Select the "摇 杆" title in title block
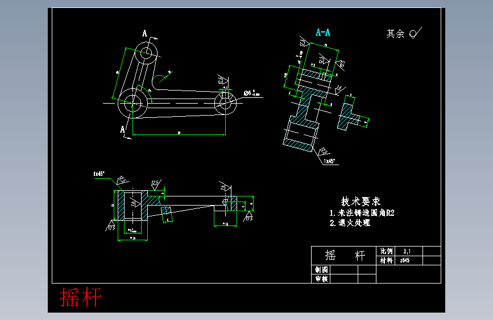Screen dimensions: 493x320 click(x=345, y=256)
